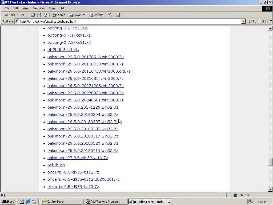
Task: Open palemoon-26.5.0-20221208.win2000.7z link
Action: click(86, 86)
